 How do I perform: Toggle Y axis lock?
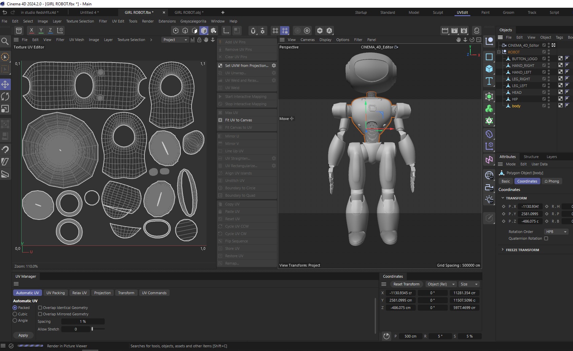[41, 31]
